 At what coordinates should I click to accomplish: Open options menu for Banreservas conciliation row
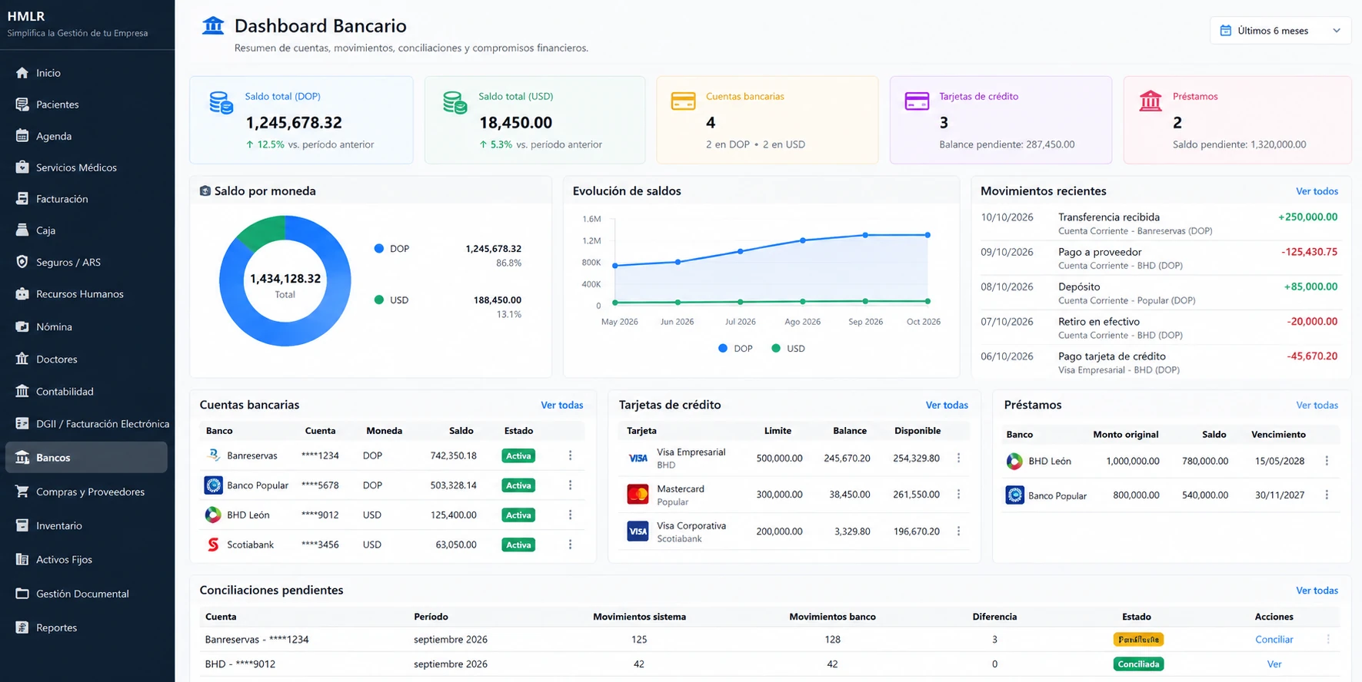pos(1328,639)
